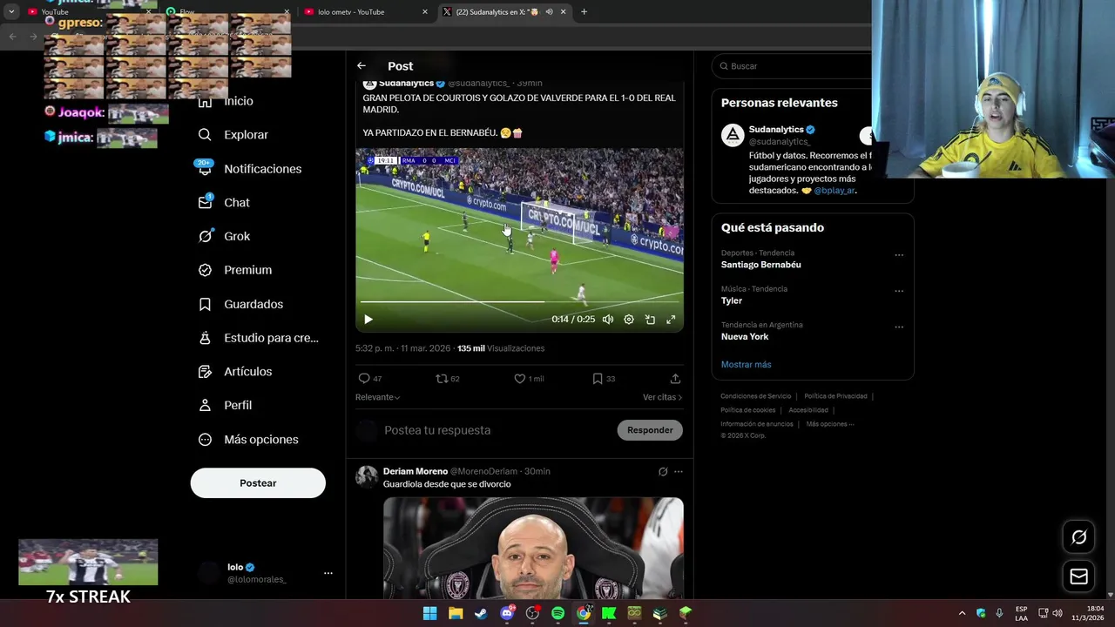Switch to lolo ometv YouTube tab
The image size is (1115, 627).
pos(366,12)
